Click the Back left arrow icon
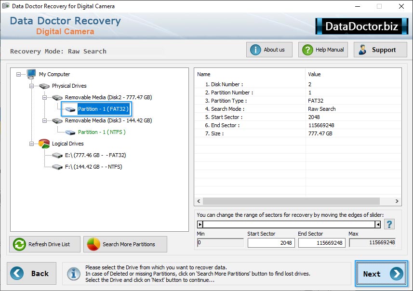This screenshot has height=291, width=413. [x=17, y=273]
